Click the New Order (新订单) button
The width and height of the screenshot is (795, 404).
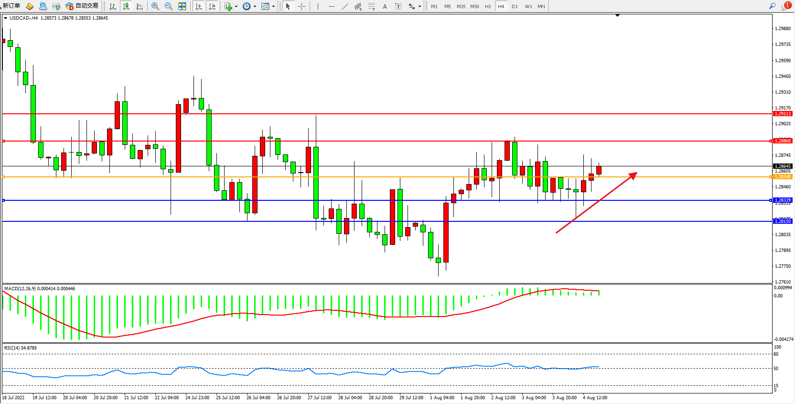pyautogui.click(x=11, y=6)
